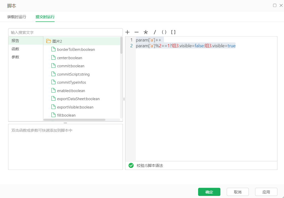The image size is (284, 198).
Task: Click file icon beside center:boolean
Action: [x=53, y=57]
